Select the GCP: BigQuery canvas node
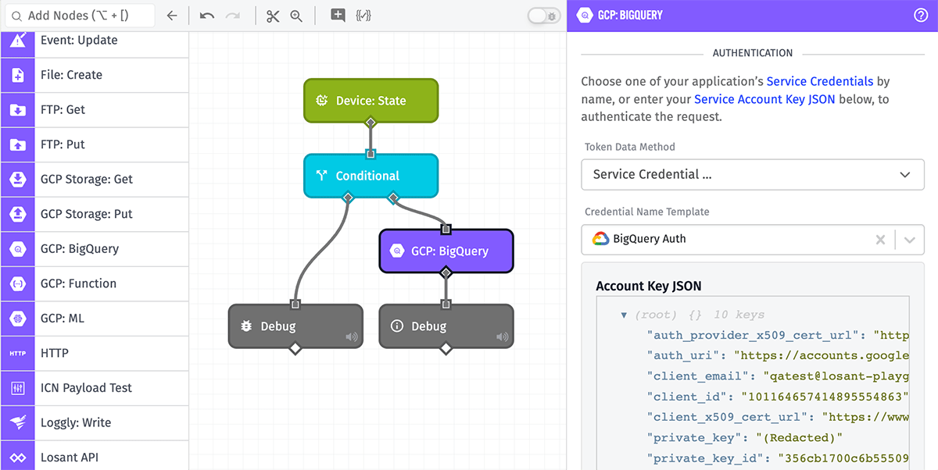Viewport: 938px width, 470px height. (446, 251)
